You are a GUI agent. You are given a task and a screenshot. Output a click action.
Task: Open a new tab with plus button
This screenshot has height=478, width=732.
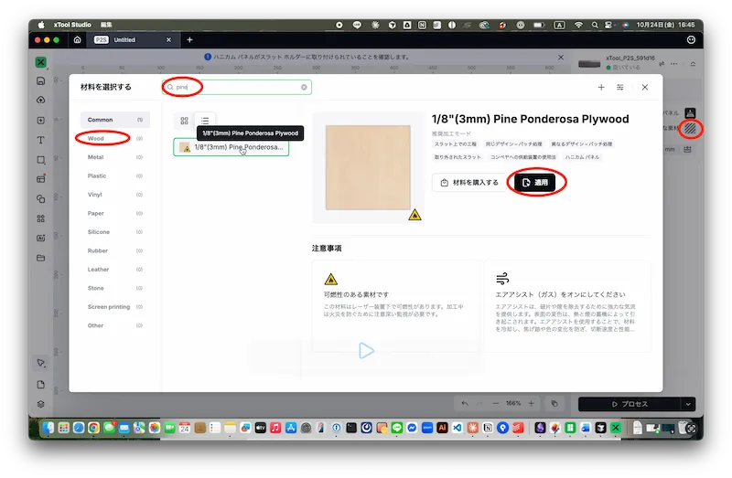189,40
